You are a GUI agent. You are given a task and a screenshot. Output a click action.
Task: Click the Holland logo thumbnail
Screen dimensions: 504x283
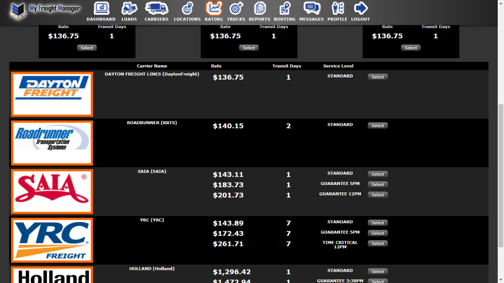pyautogui.click(x=52, y=275)
